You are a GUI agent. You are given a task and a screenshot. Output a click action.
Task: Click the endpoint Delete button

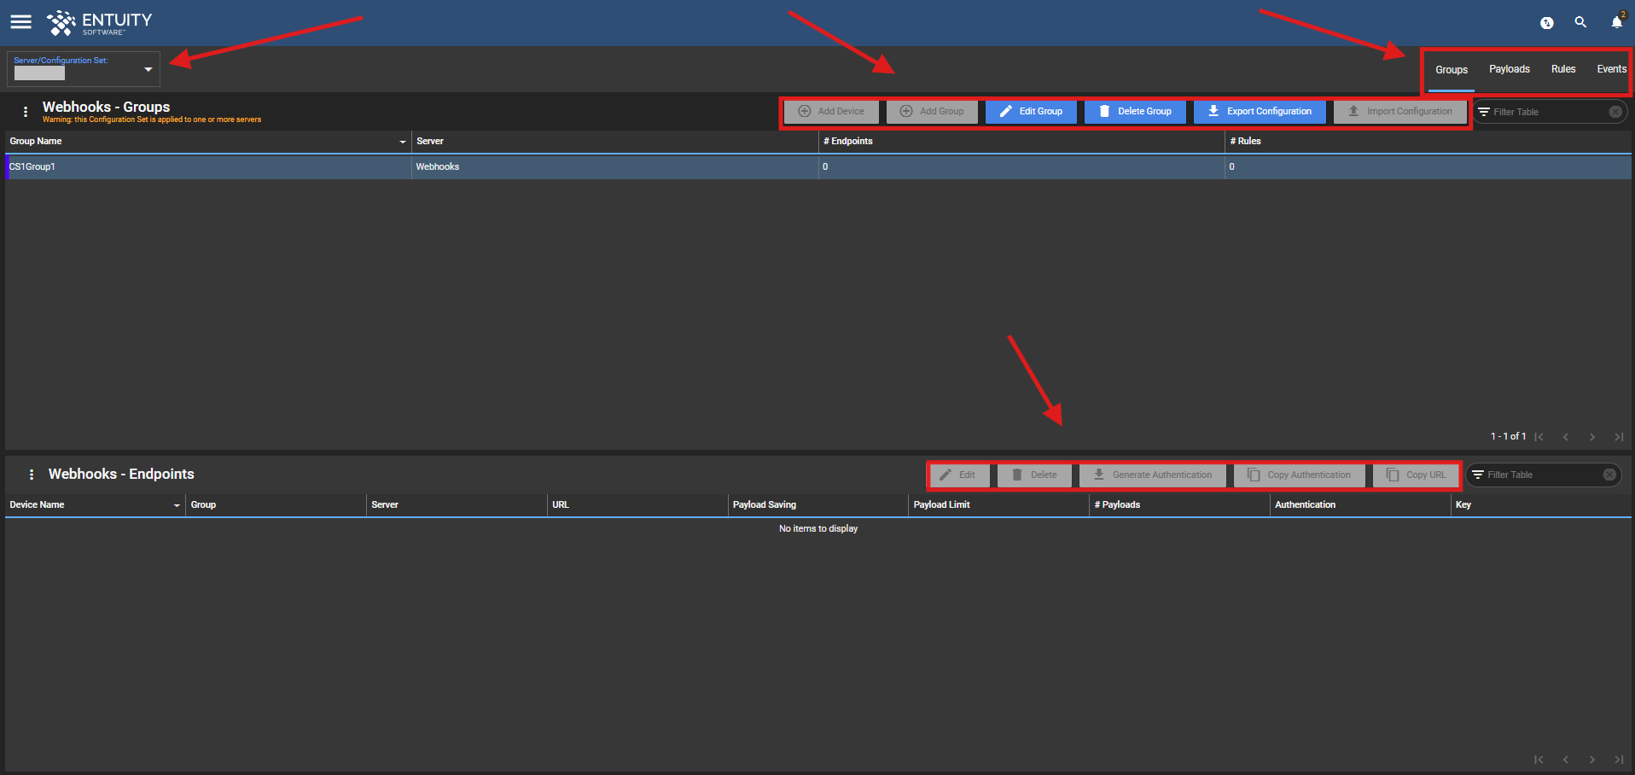[x=1034, y=475]
